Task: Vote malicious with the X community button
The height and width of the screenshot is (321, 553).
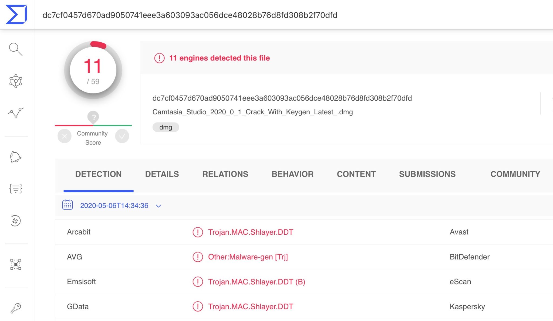Action: tap(65, 136)
